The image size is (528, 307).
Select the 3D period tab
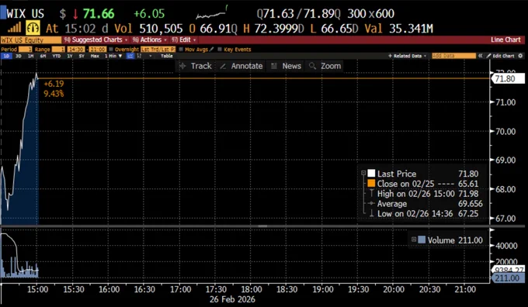18,56
